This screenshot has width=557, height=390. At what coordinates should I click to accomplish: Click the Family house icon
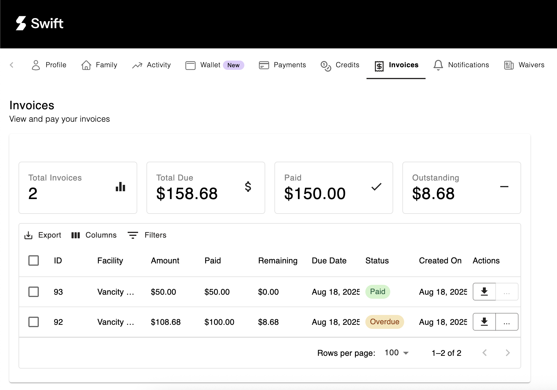click(86, 65)
